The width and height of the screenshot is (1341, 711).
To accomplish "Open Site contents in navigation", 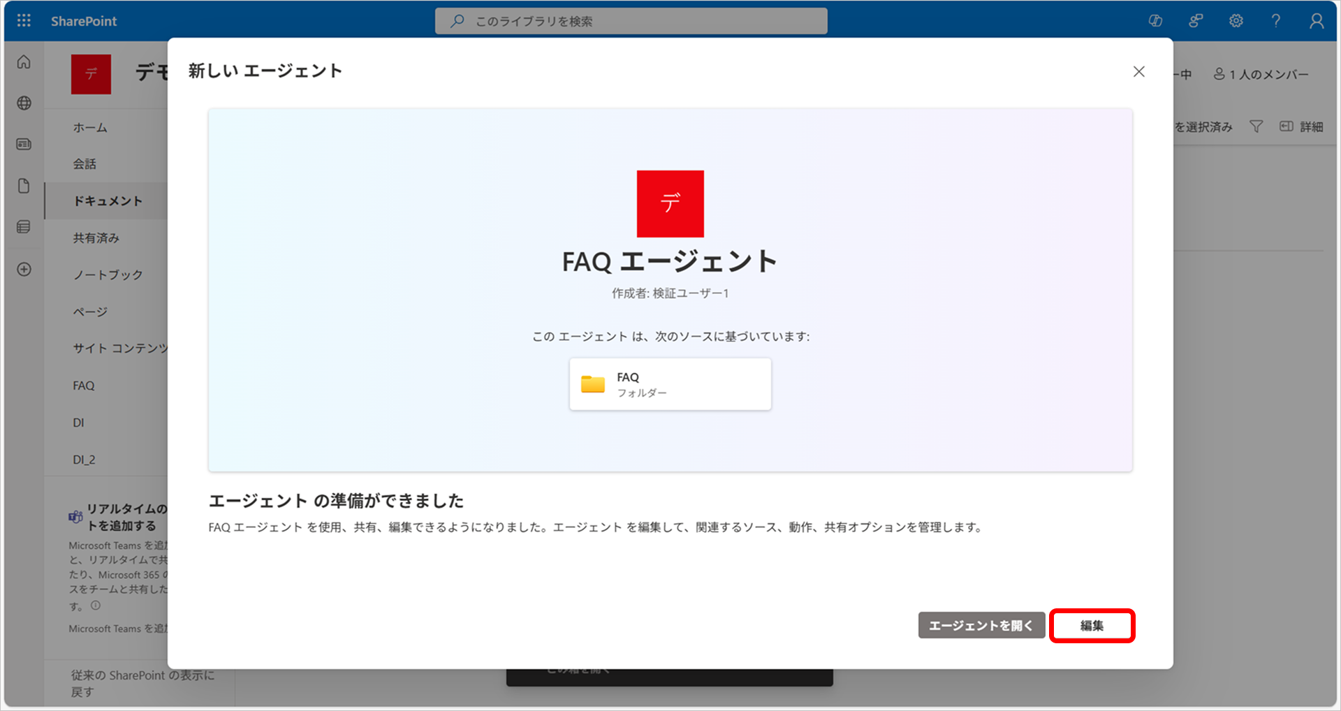I will tap(120, 348).
